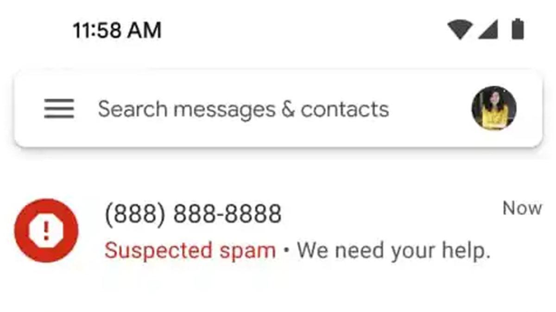Check battery status via battery icon
This screenshot has width=556, height=312.
[517, 29]
